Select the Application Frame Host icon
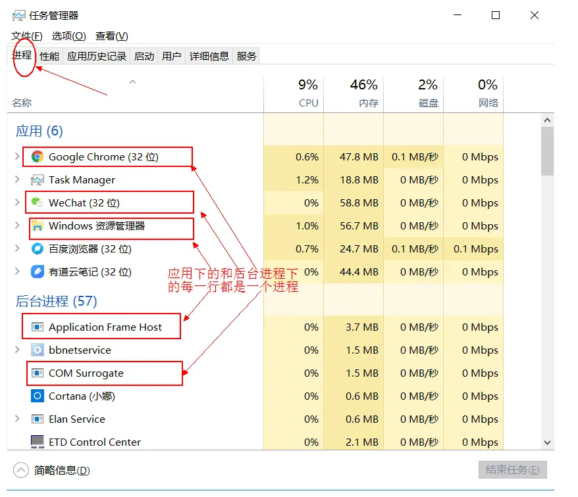The image size is (578, 497). [39, 326]
